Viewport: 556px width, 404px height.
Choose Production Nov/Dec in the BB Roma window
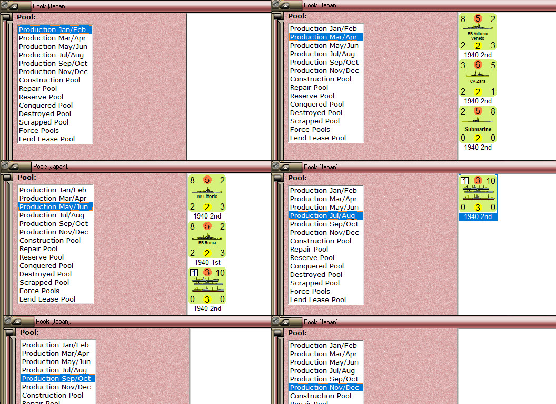[x=56, y=232]
